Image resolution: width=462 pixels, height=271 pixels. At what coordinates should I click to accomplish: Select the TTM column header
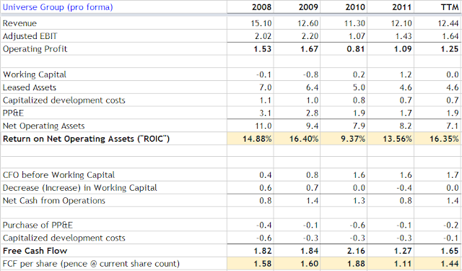(x=450, y=7)
